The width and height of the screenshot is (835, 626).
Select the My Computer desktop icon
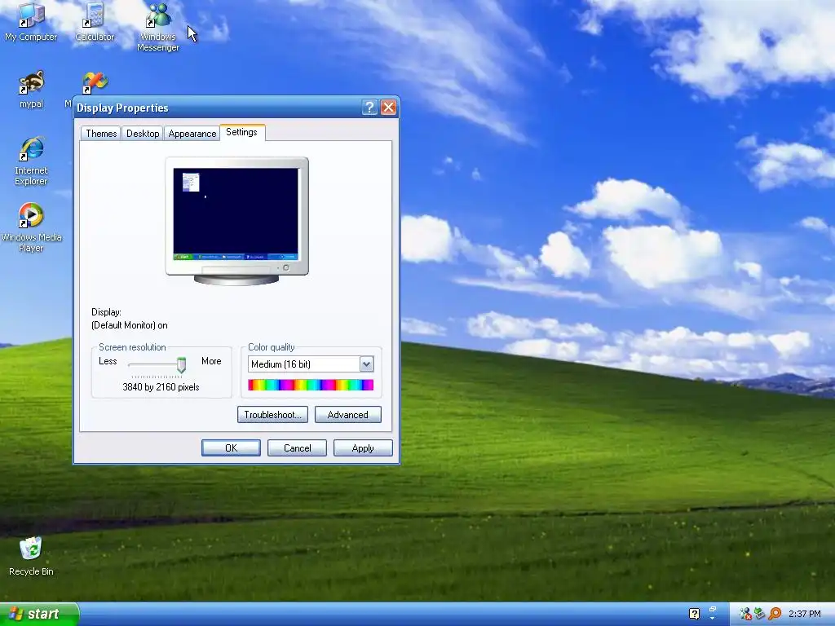(31, 21)
